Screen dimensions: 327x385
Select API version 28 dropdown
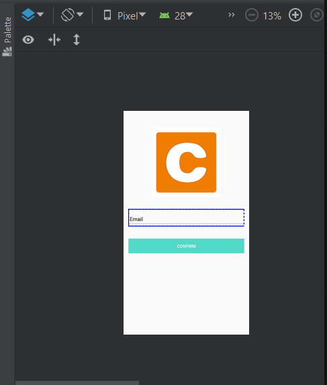(176, 15)
